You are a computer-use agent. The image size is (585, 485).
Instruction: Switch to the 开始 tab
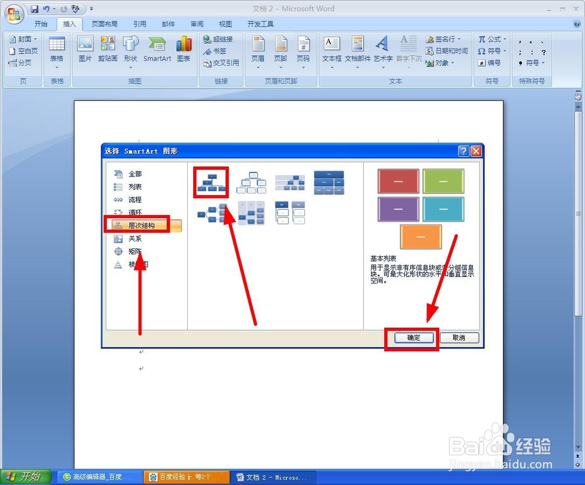[x=41, y=24]
